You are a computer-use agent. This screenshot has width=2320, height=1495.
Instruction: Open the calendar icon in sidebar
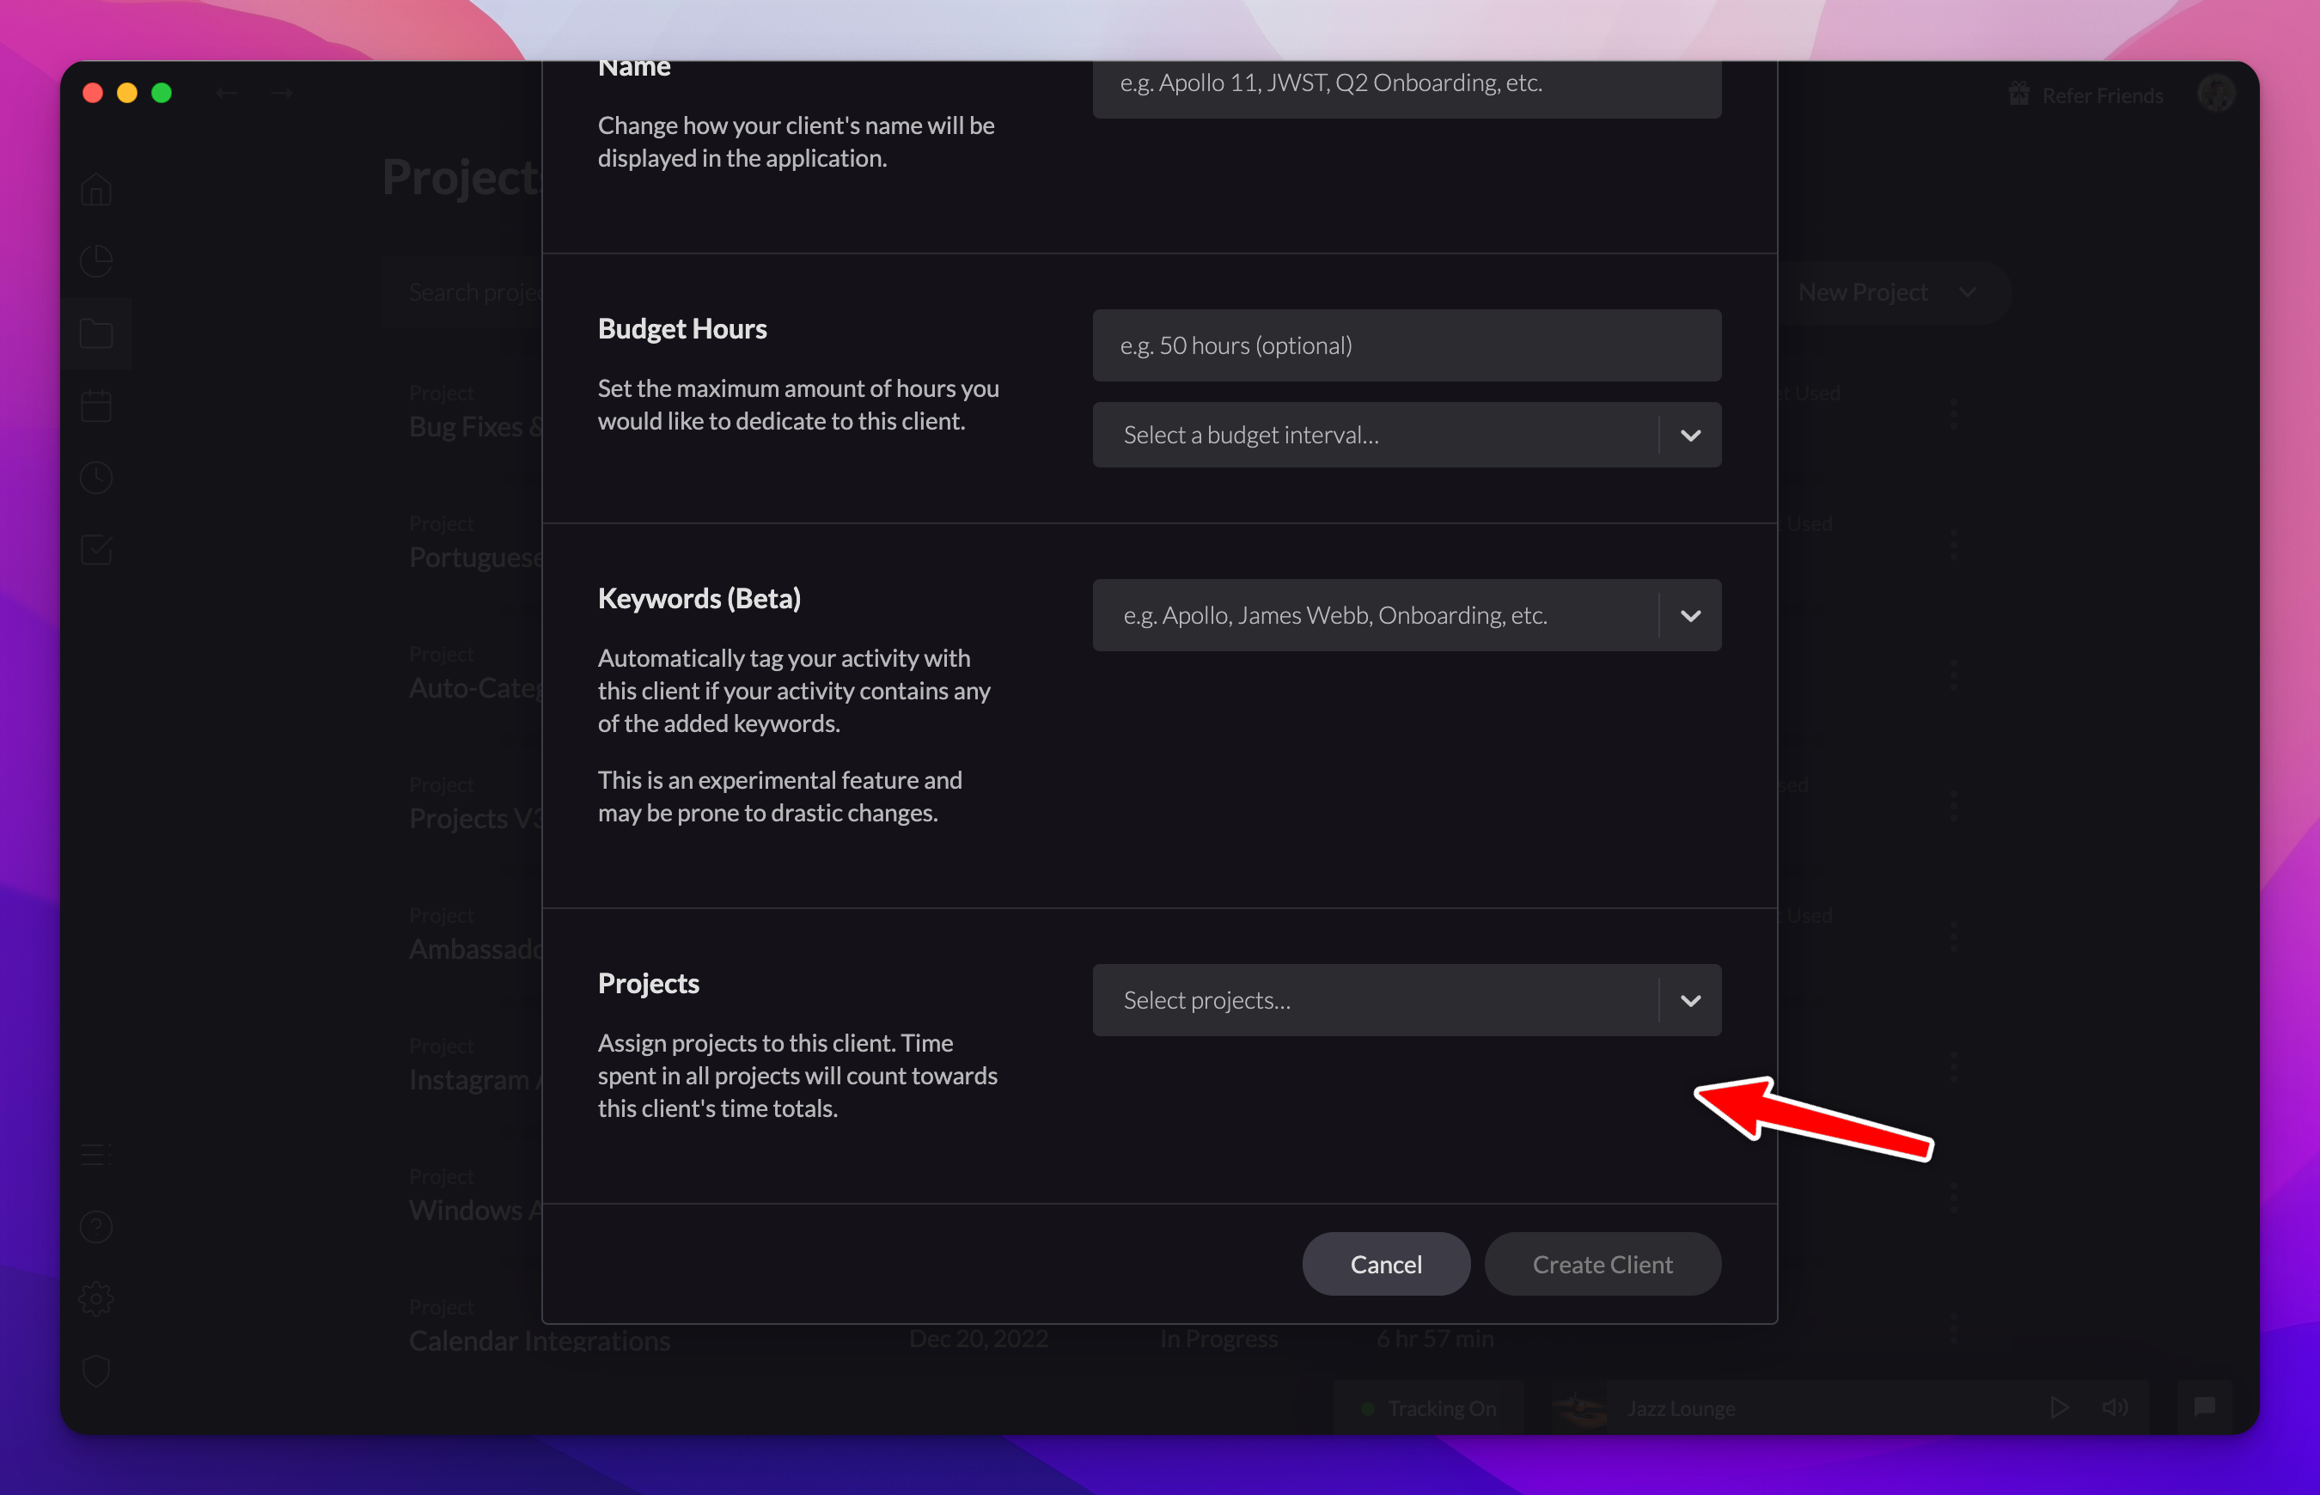coord(96,405)
